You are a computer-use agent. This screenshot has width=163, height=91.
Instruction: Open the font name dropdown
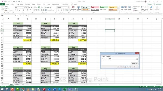pyautogui.click(x=25, y=7)
